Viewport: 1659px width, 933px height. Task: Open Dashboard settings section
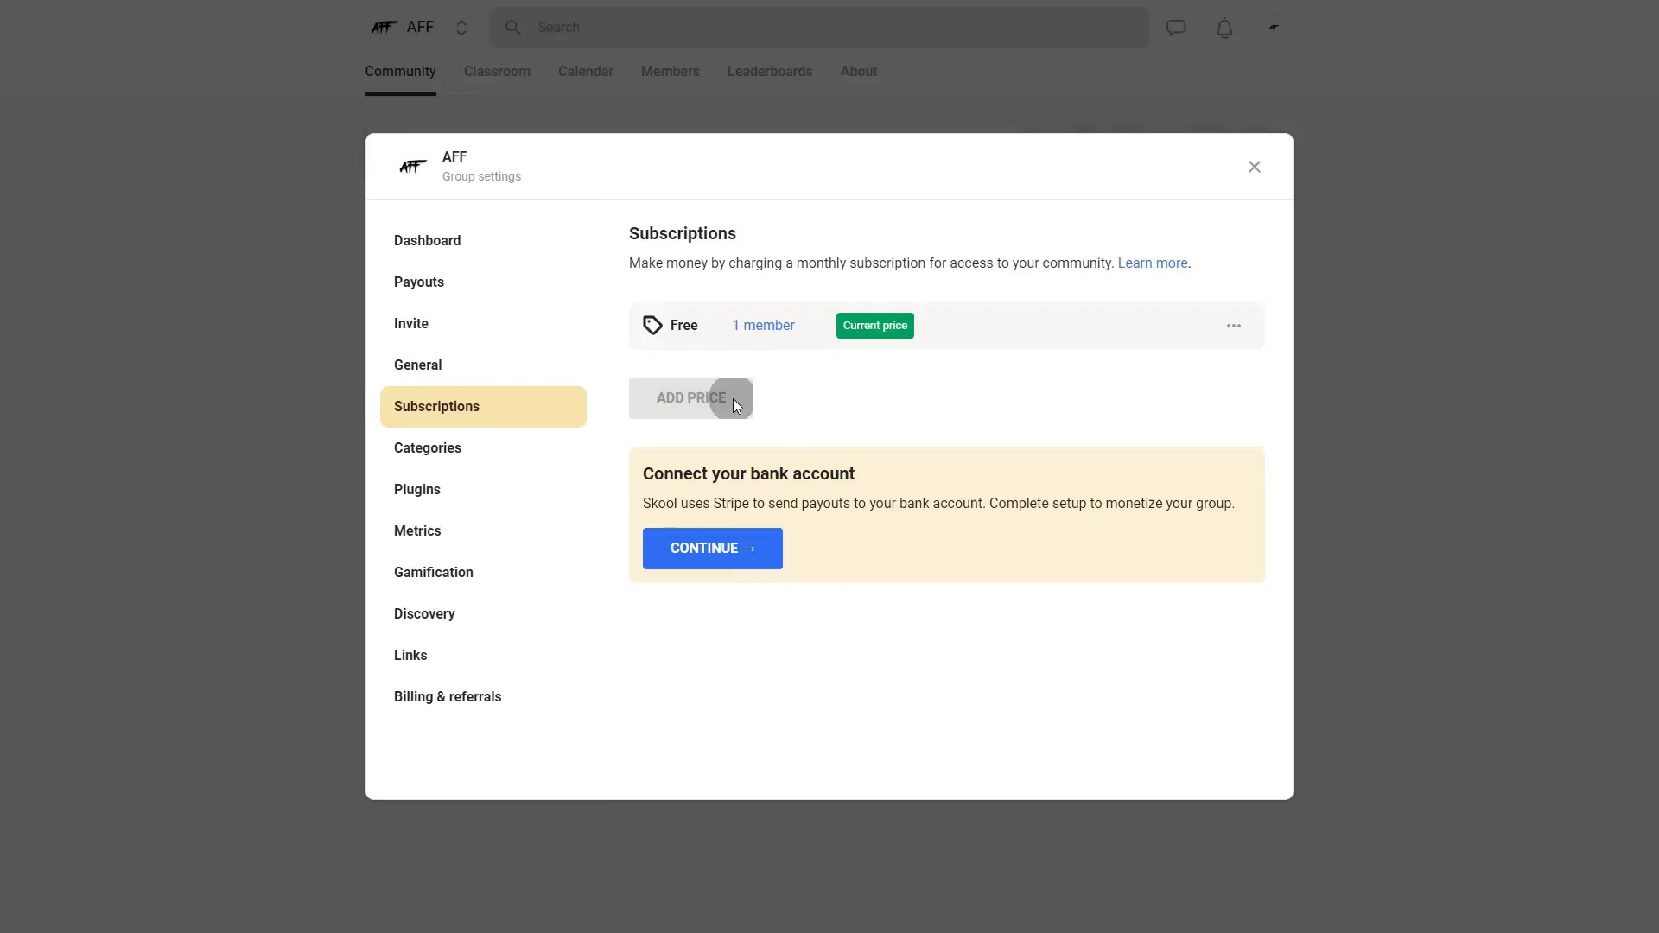click(483, 241)
